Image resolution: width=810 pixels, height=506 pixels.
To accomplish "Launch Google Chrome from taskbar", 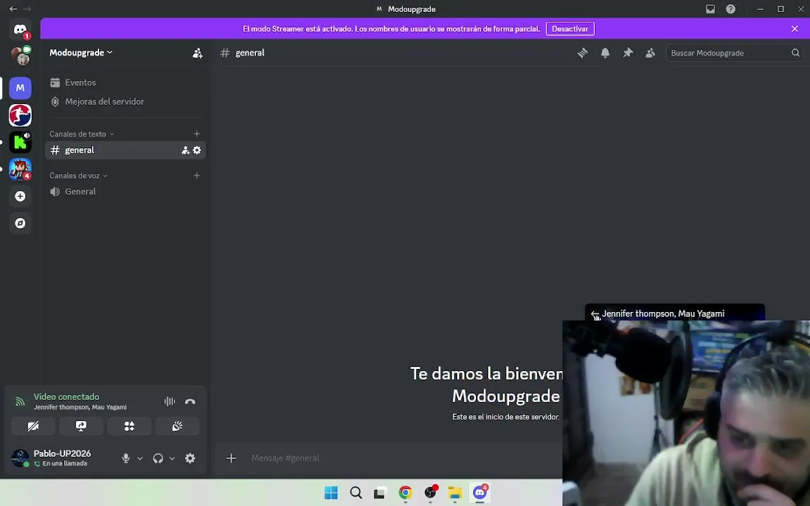I will tap(406, 493).
